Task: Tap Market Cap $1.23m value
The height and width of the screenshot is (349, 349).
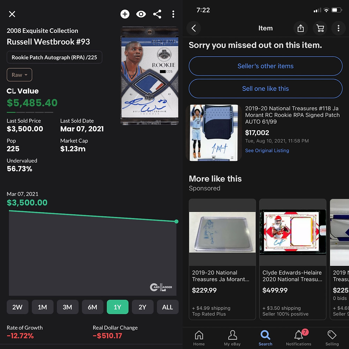Action: coord(73,149)
